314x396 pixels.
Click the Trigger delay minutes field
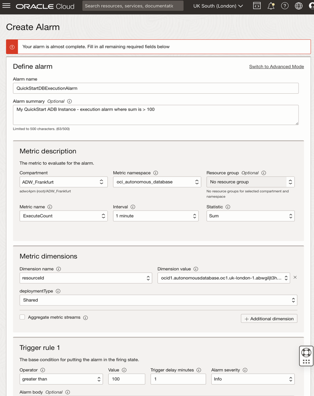[x=178, y=379]
